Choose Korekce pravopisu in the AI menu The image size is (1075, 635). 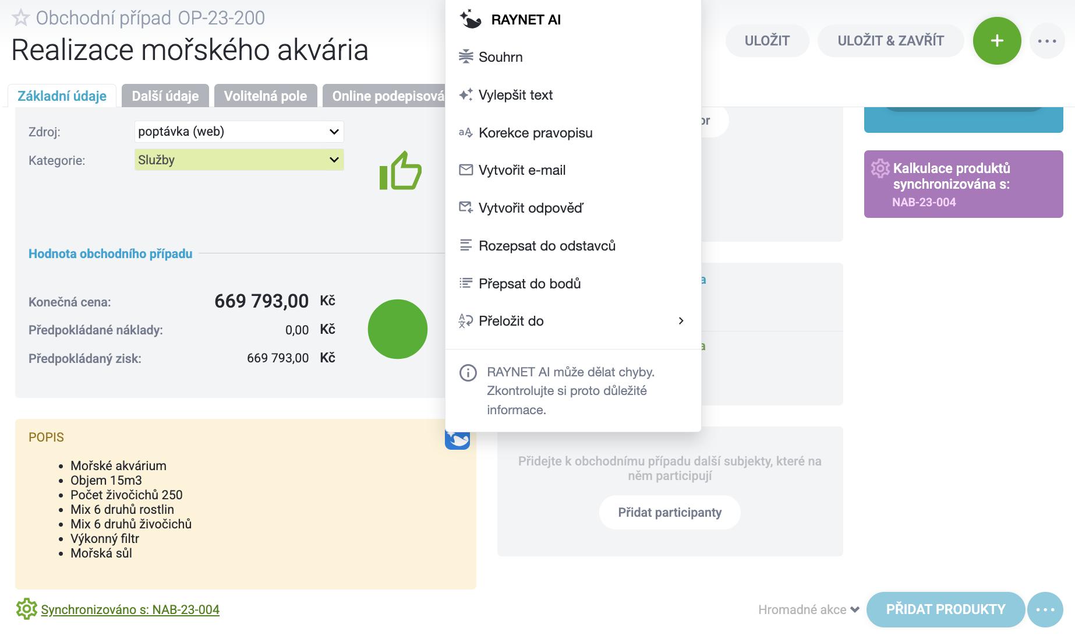click(535, 133)
